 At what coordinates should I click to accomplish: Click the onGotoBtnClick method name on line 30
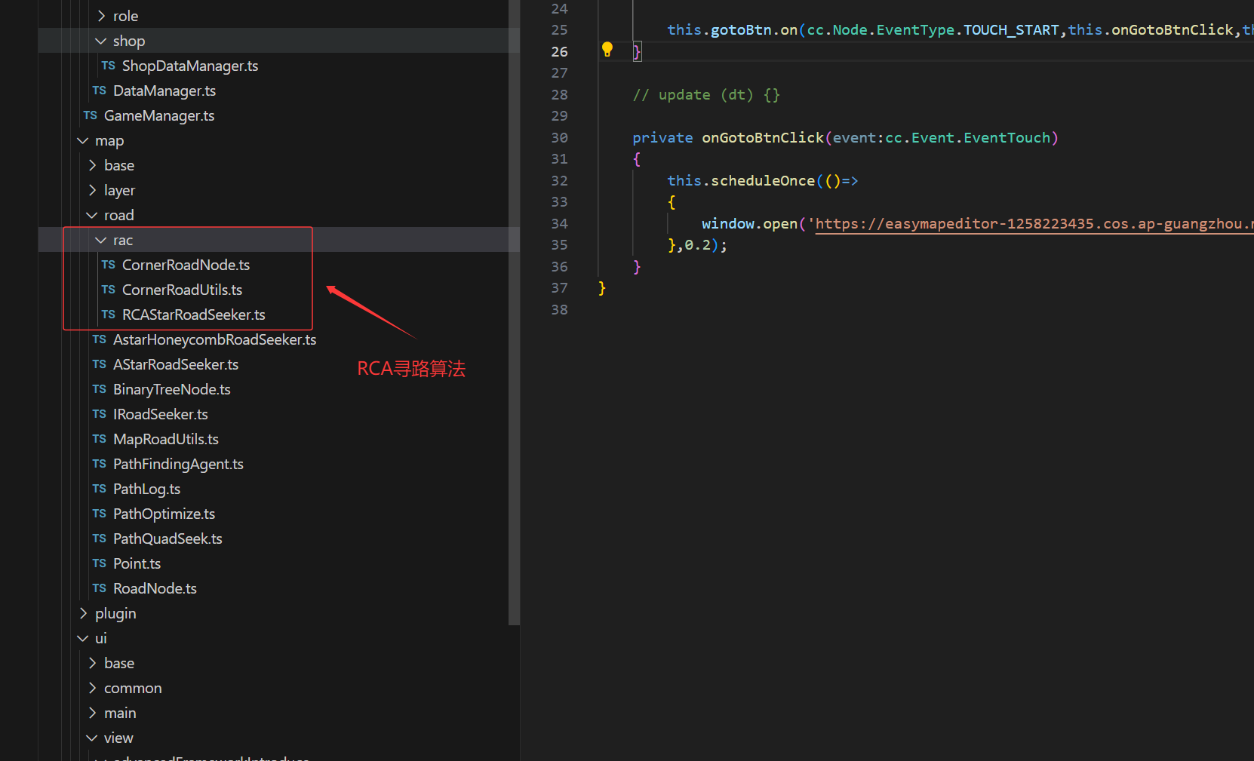pos(763,138)
